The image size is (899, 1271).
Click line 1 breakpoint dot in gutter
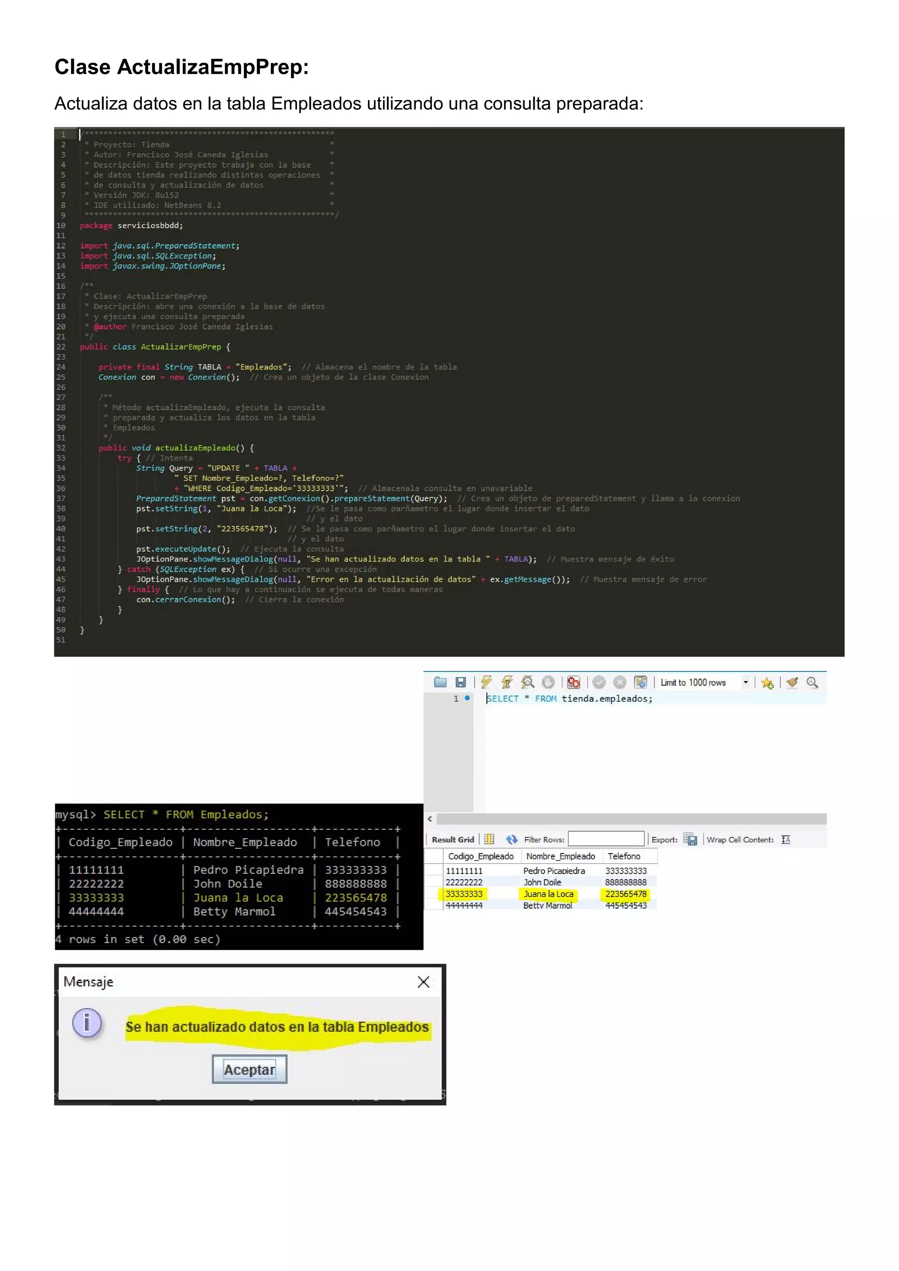click(467, 698)
